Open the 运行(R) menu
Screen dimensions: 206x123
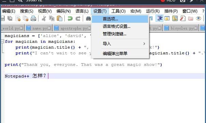[153, 11]
